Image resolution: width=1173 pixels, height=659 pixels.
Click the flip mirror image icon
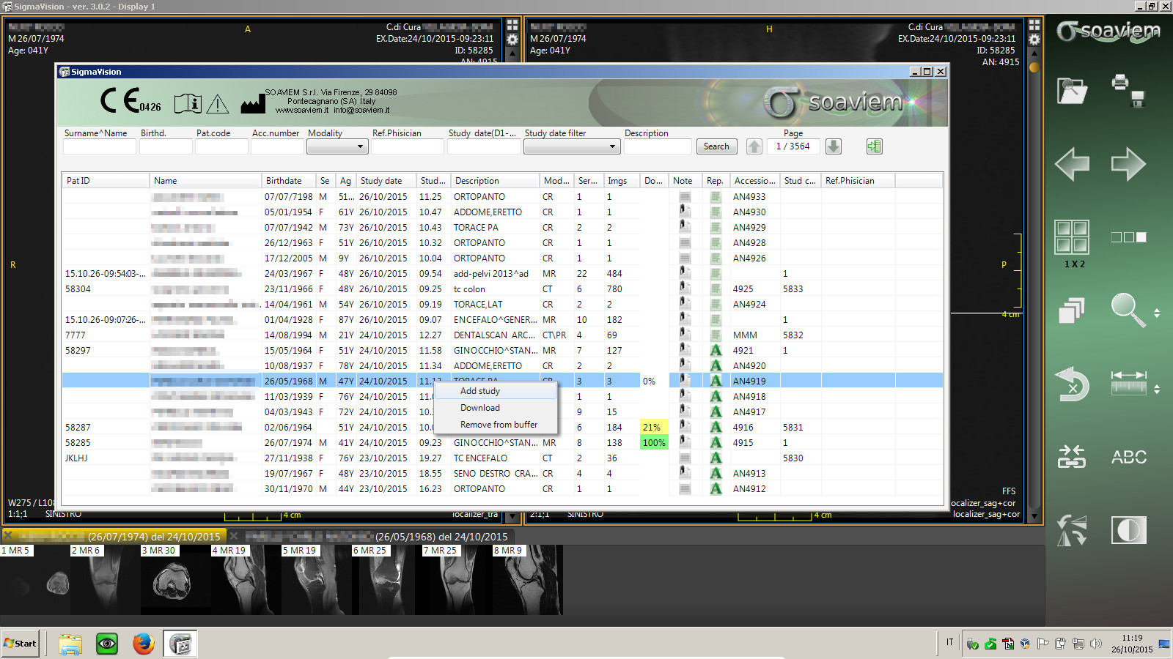[x=1072, y=530]
